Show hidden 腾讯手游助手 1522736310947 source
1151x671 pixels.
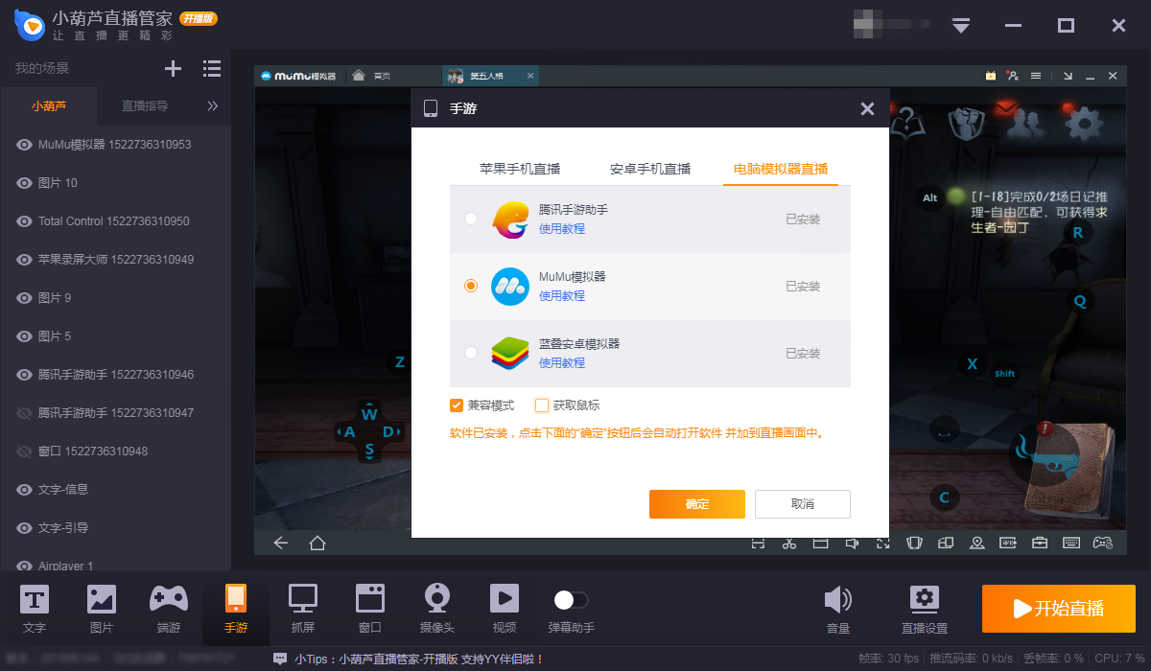[x=25, y=413]
